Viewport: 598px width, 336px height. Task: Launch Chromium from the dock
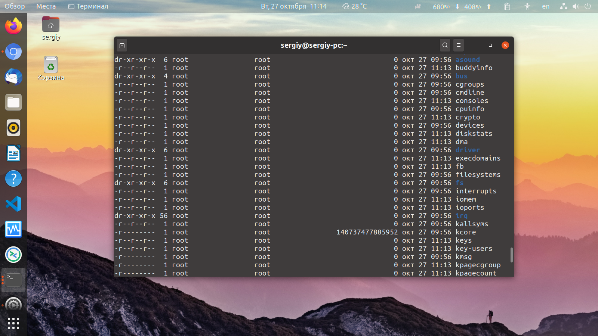pos(13,52)
